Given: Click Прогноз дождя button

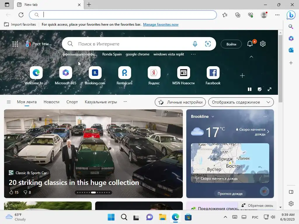Looking at the screenshot, I should (230, 194).
